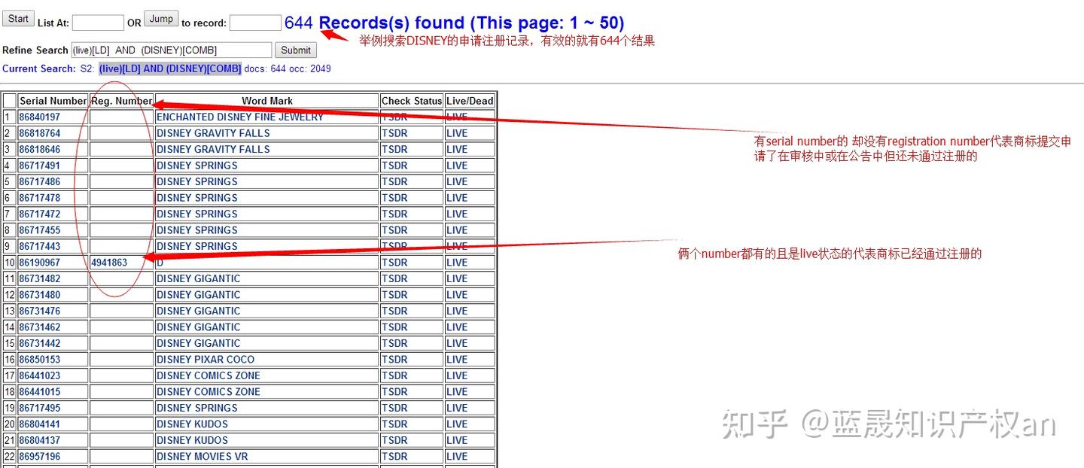Open serial number 86717491
Viewport: 1084px width, 468px height.
pyautogui.click(x=40, y=166)
